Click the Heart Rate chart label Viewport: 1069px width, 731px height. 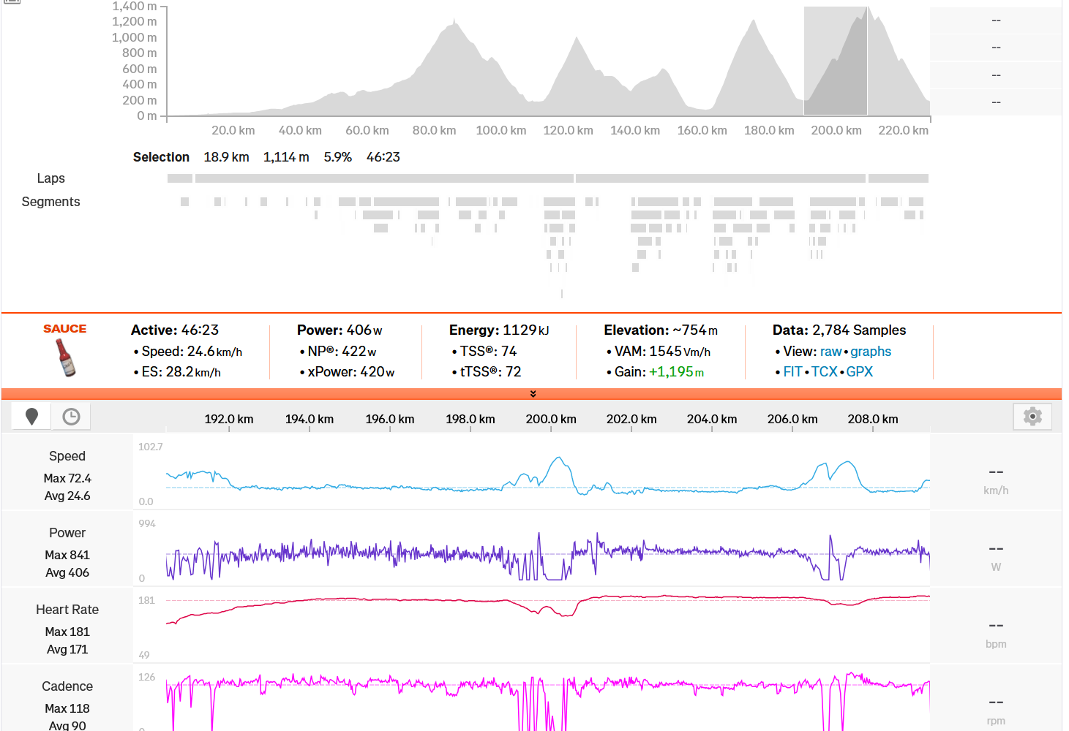pyautogui.click(x=67, y=610)
